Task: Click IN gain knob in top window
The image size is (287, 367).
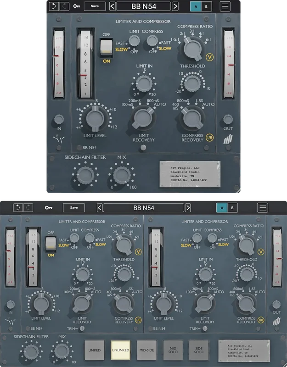Action: point(59,119)
